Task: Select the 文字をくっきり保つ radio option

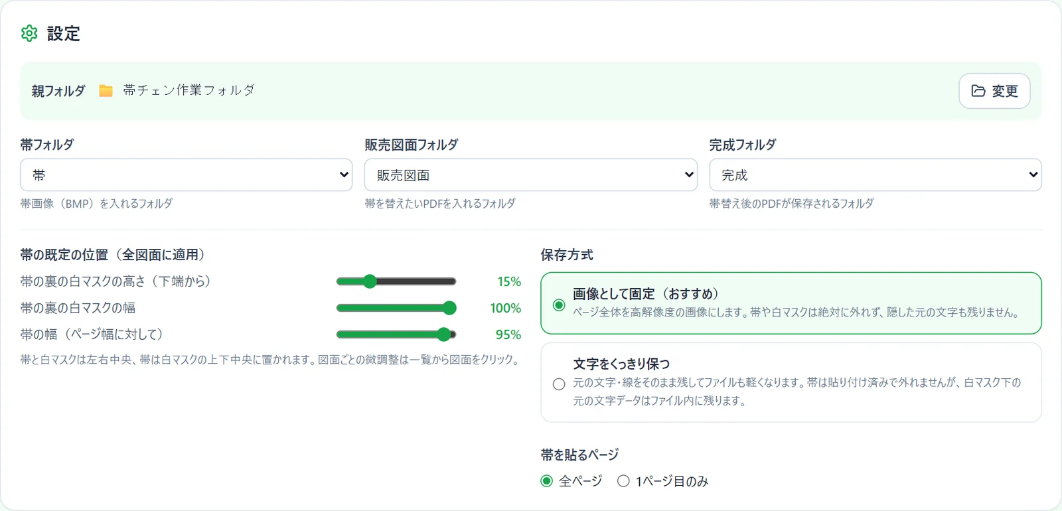Action: (x=559, y=384)
